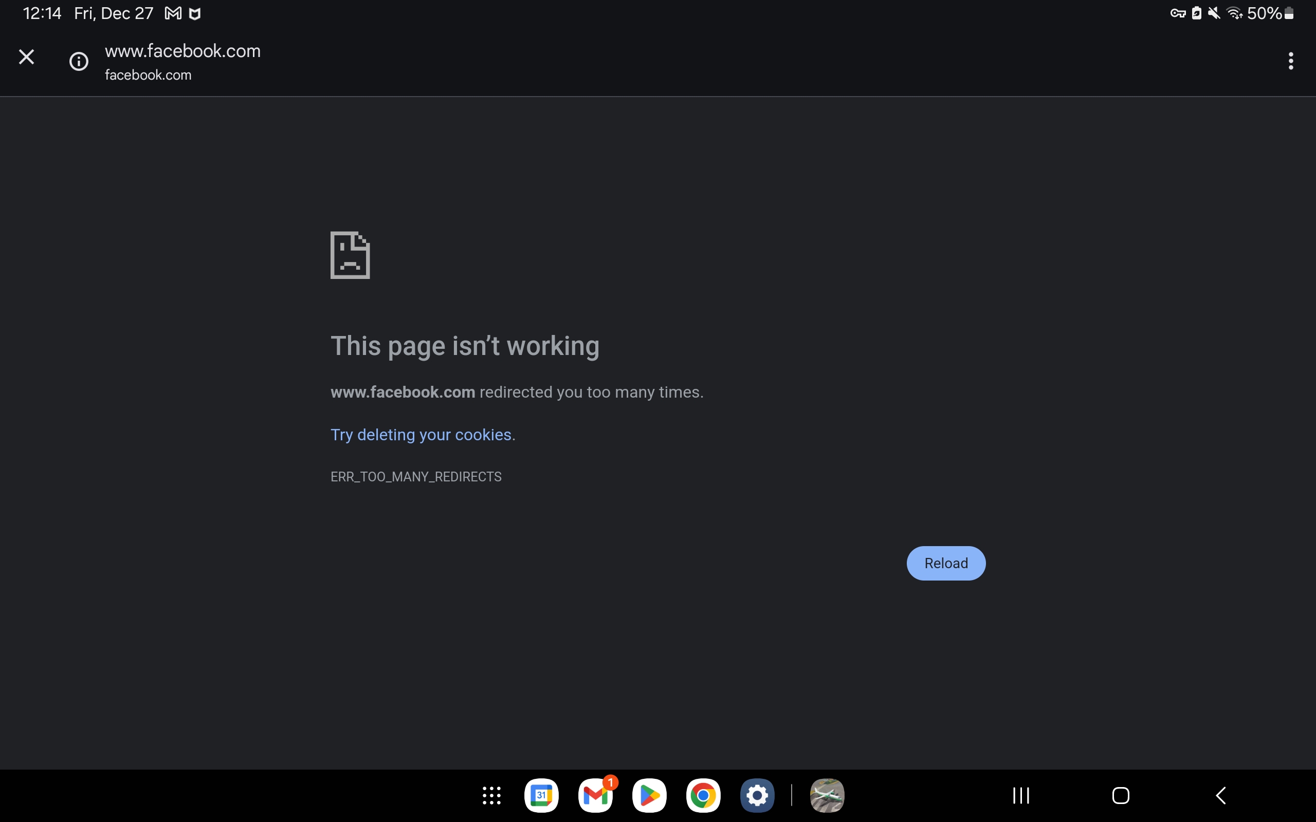
Task: Follow the Try deleting your cookies link
Action: click(421, 435)
